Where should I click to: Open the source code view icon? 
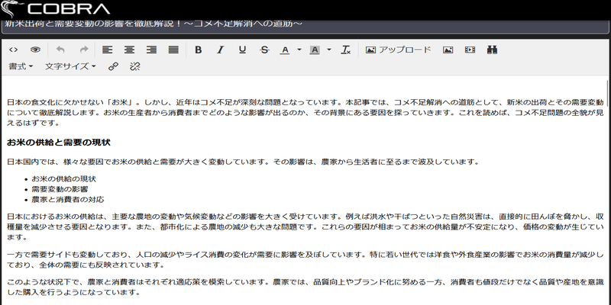(x=13, y=50)
